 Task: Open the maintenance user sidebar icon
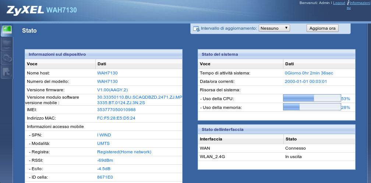click(x=7, y=72)
